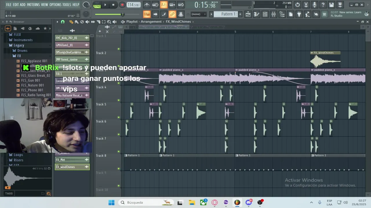Expand the Instruments folder in Browser
The width and height of the screenshot is (371, 208).
(23, 40)
